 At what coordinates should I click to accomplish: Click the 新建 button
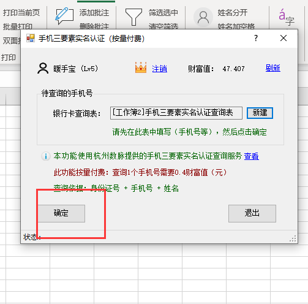(x=260, y=113)
